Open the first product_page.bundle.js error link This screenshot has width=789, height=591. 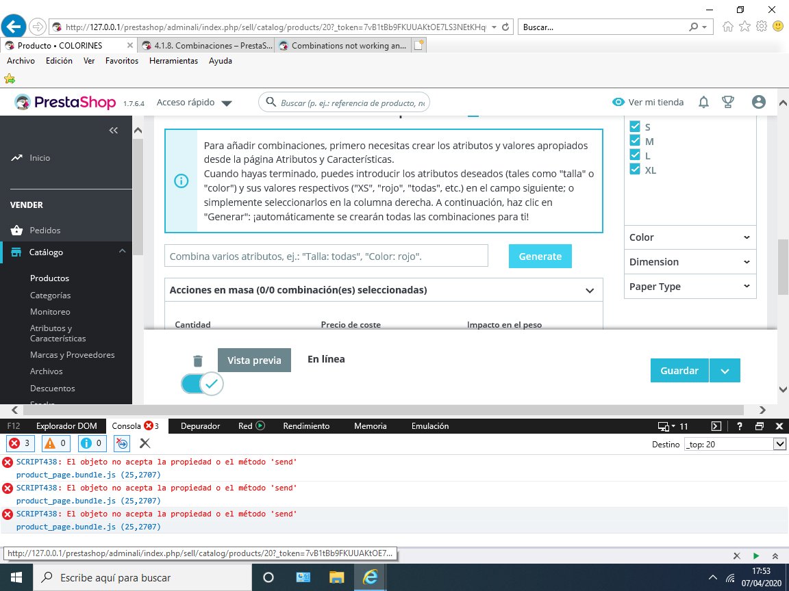point(88,475)
